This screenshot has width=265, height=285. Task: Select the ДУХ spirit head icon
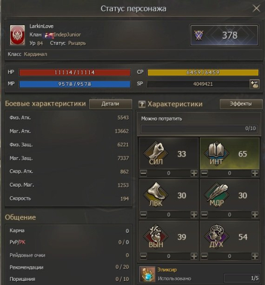217,236
